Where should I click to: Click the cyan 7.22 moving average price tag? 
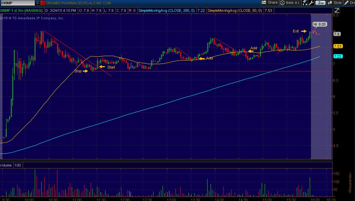click(338, 56)
